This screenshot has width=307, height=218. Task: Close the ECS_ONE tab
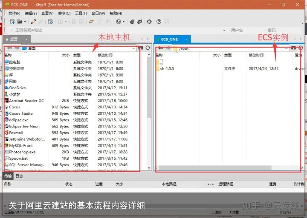coord(187,40)
